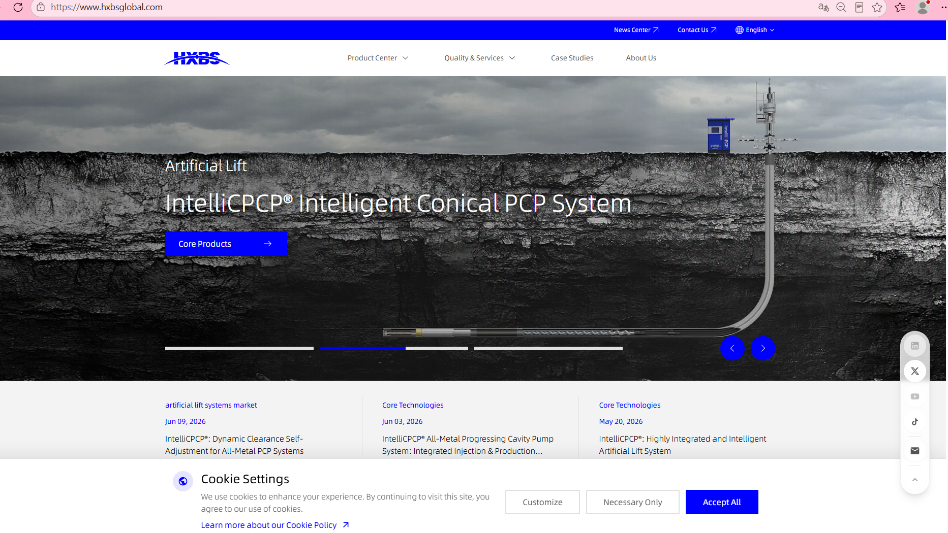
Task: Click the 'Cookie Settings' heading
Action: click(x=245, y=479)
